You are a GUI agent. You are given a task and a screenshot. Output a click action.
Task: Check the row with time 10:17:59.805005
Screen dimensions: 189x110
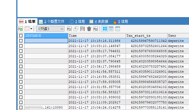[x=21, y=82]
